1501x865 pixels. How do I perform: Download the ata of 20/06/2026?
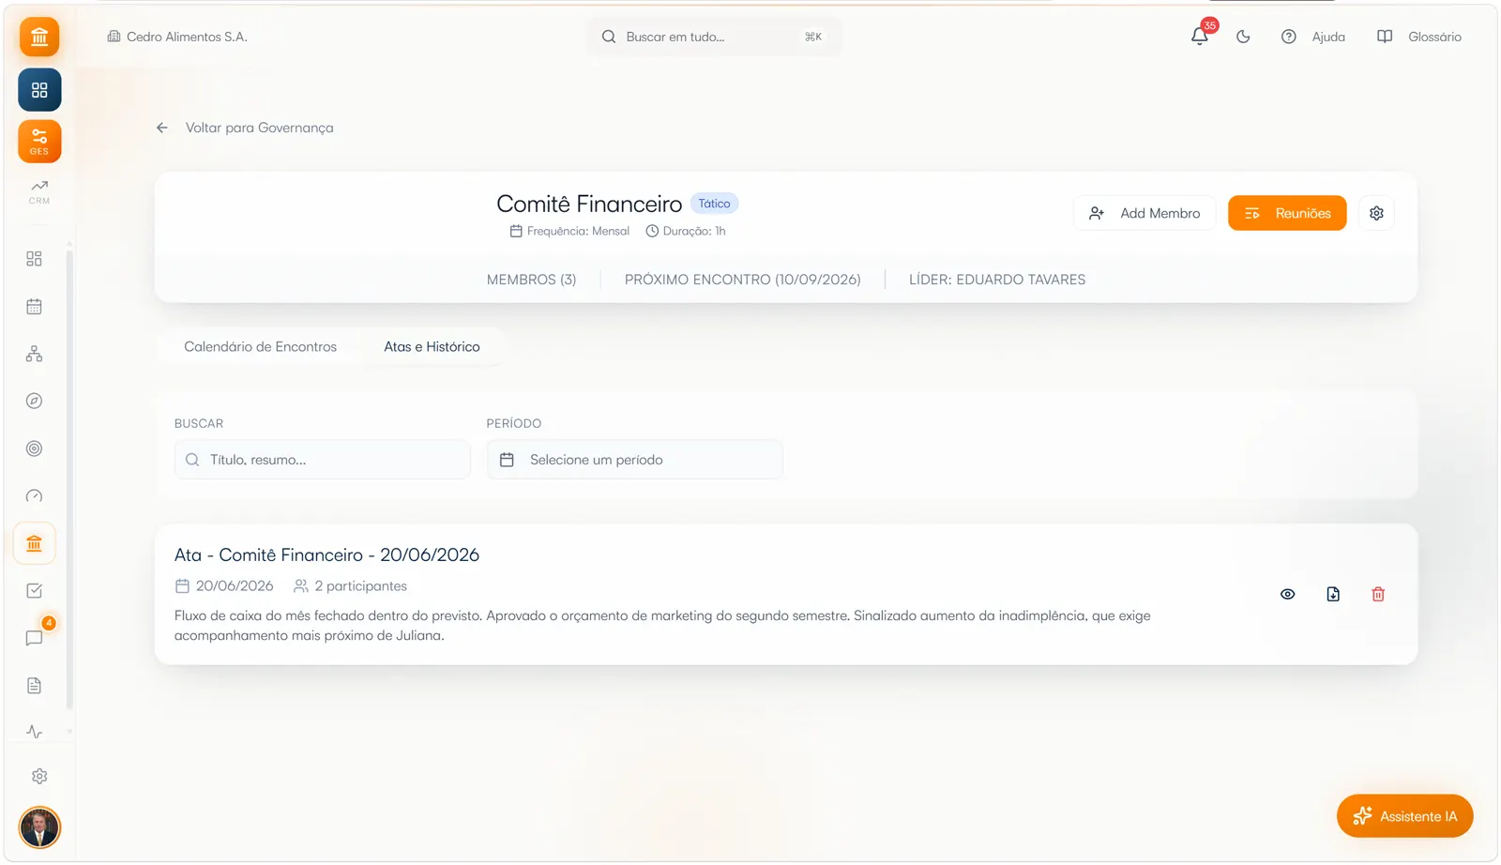(1333, 595)
